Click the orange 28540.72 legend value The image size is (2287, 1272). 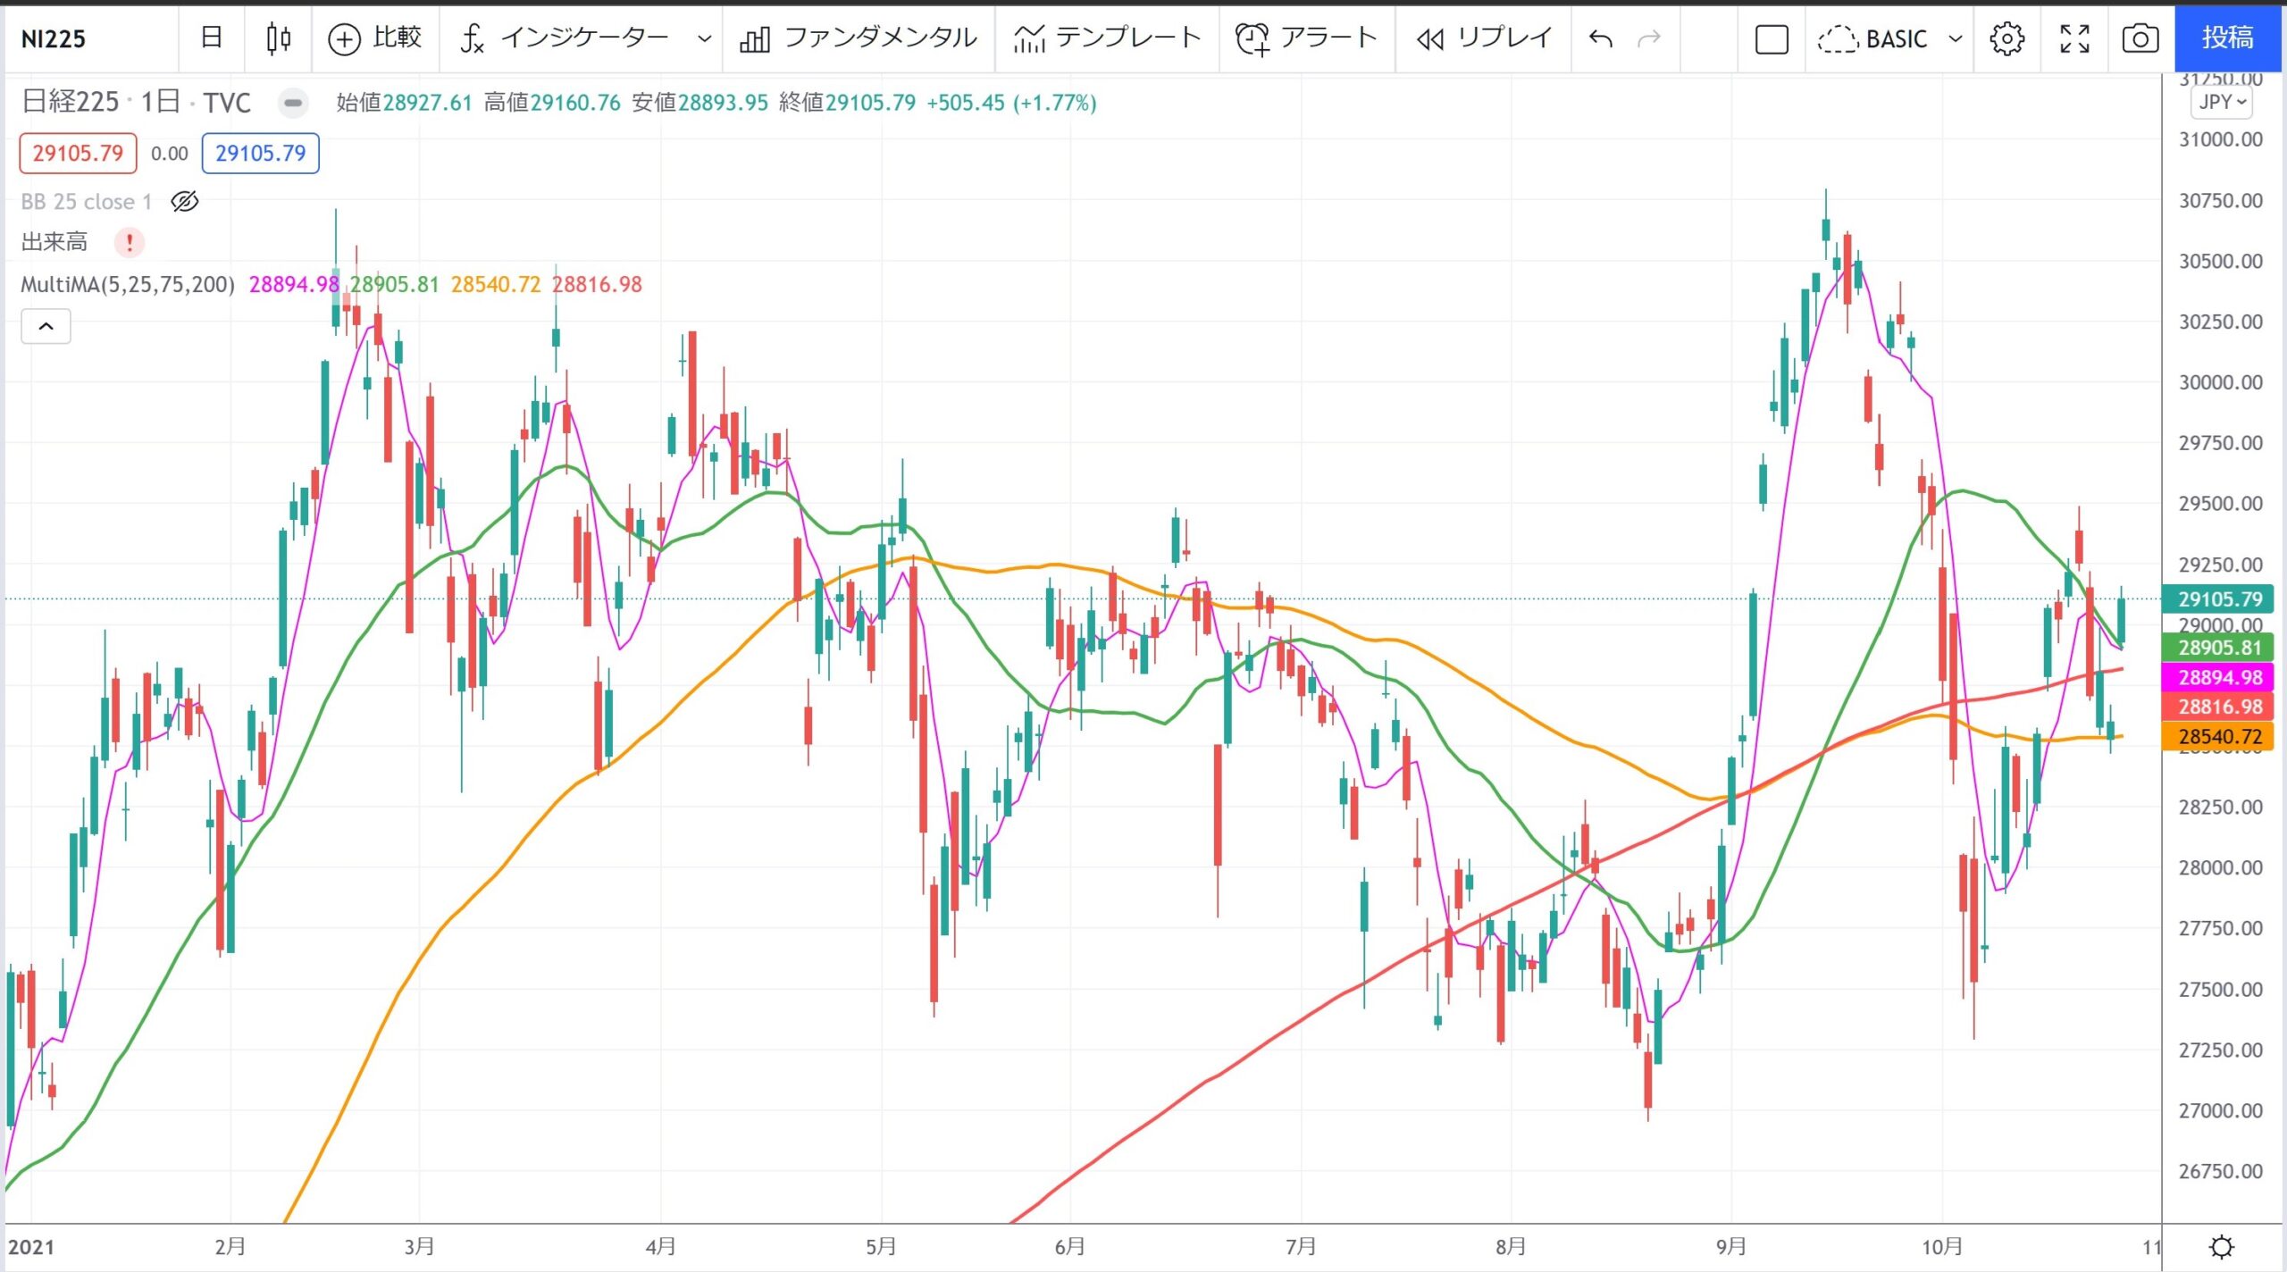[x=496, y=284]
